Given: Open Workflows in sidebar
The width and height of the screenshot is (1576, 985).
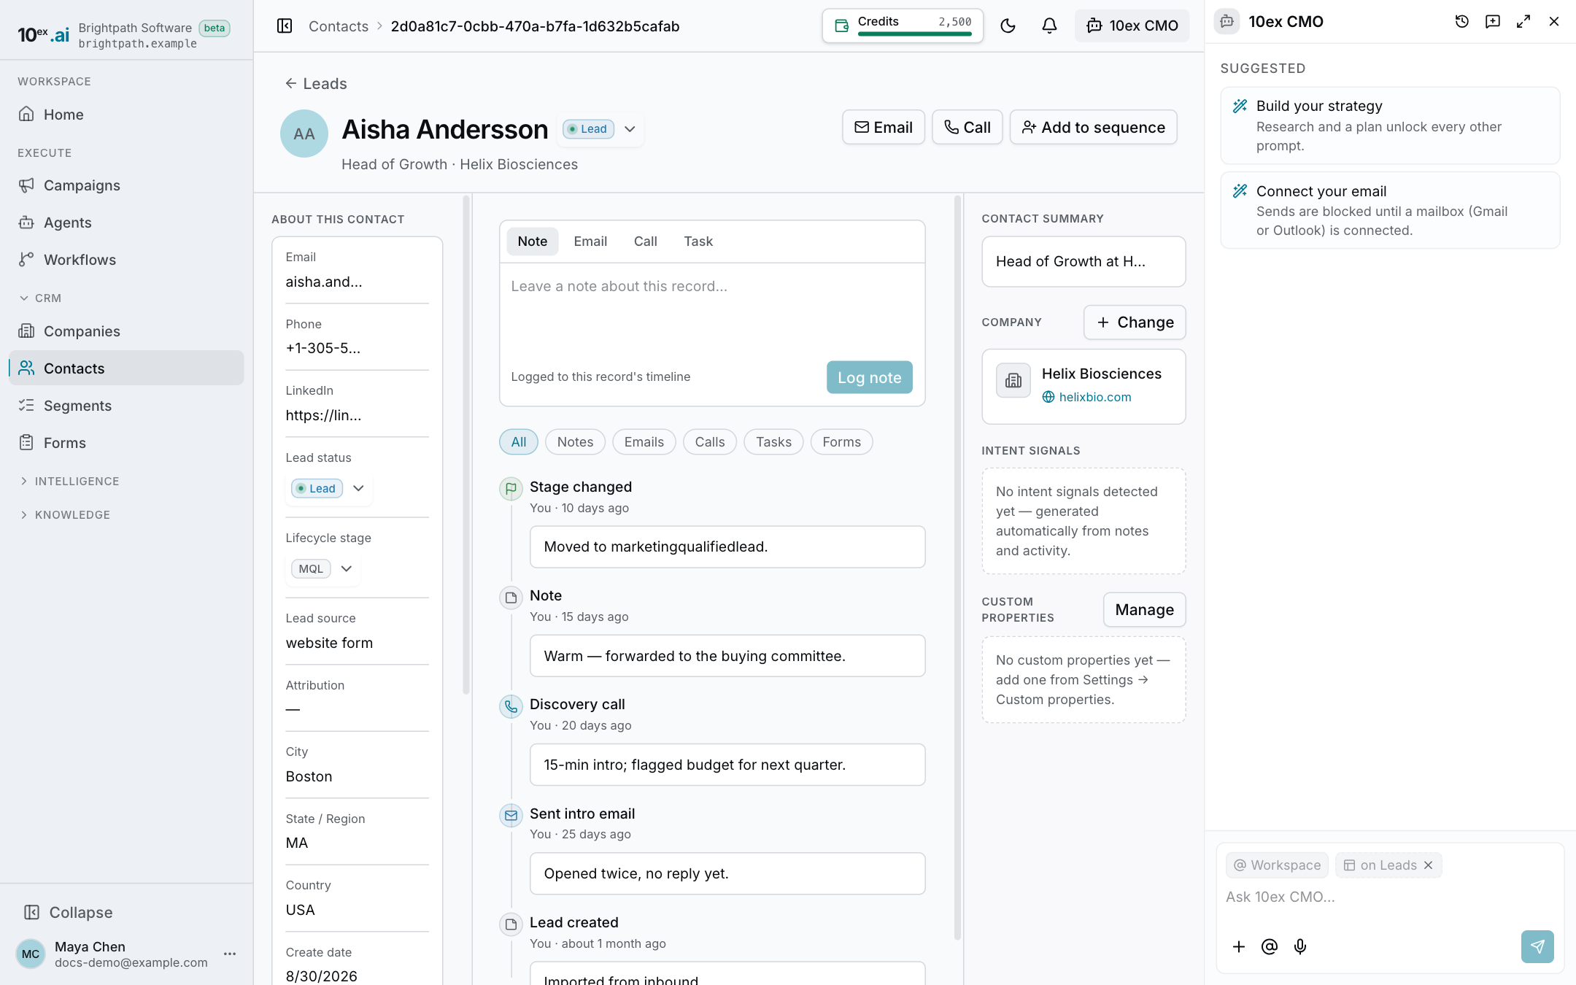Looking at the screenshot, I should [x=126, y=260].
